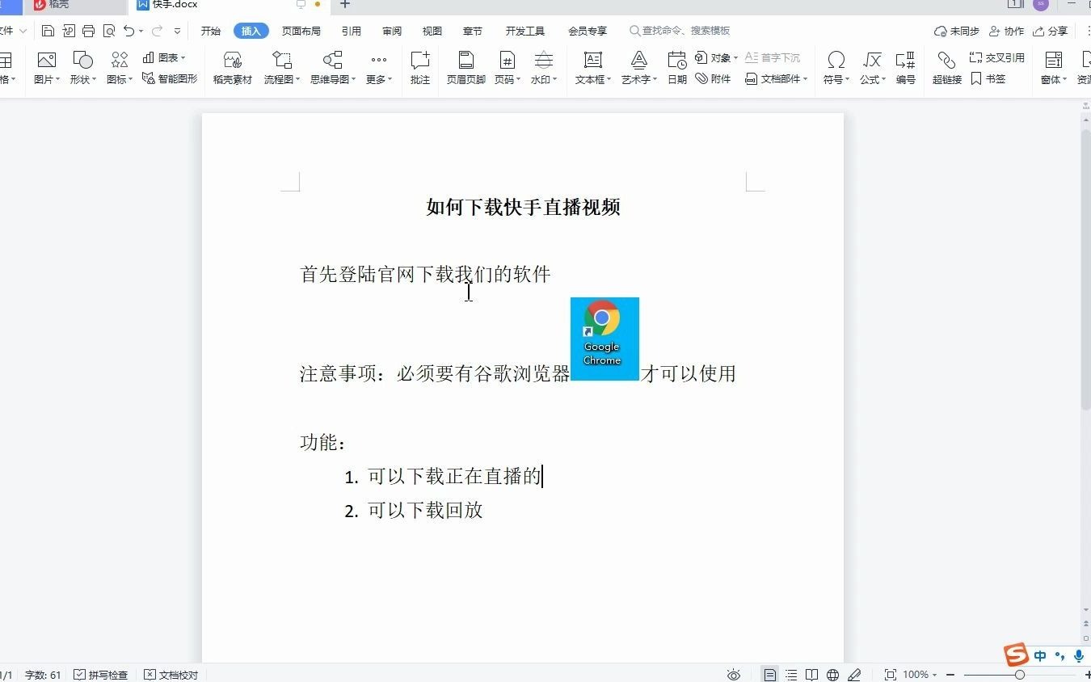Screen dimensions: 1091x682
Task: Switch to page layout view in status bar
Action: (x=770, y=675)
